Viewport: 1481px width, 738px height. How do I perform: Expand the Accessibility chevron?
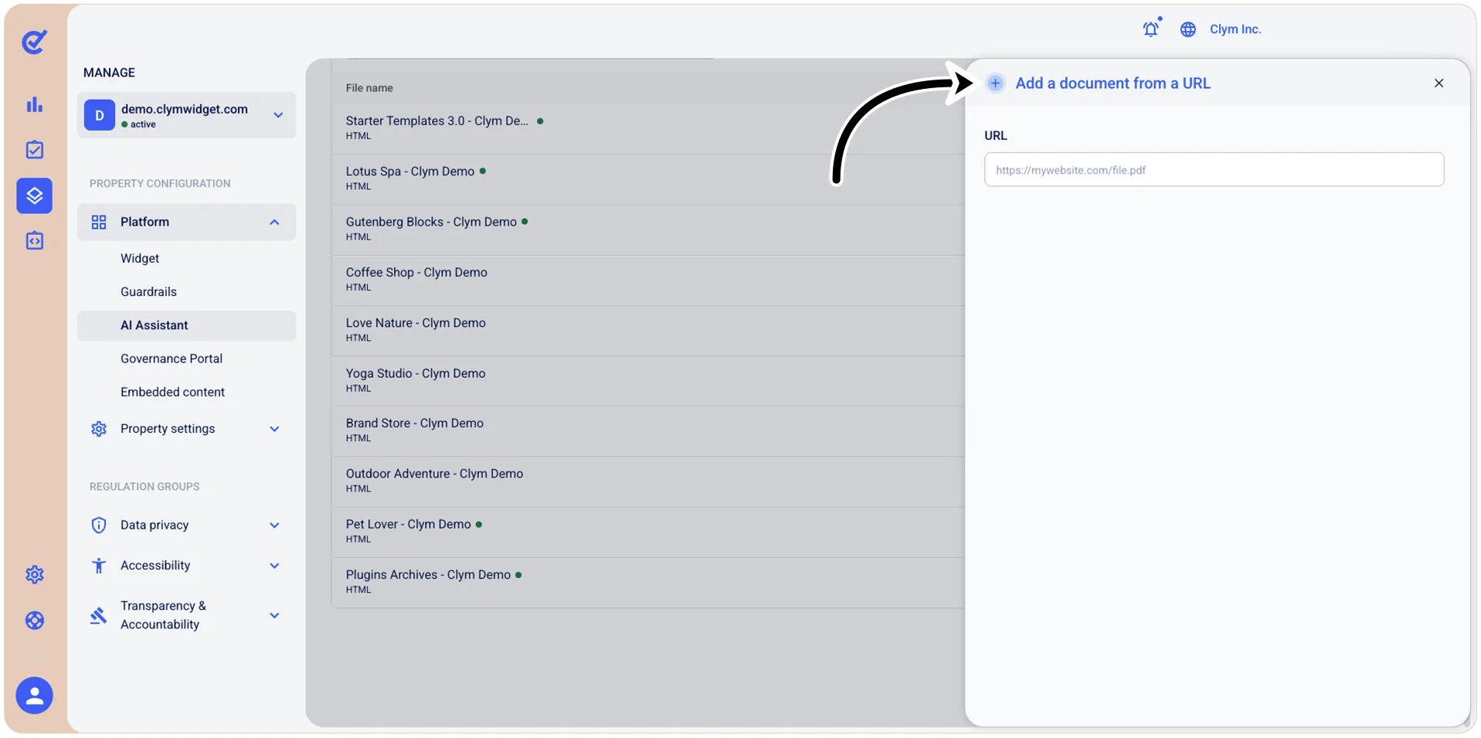point(274,566)
